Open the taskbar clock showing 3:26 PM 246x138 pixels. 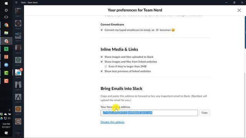pyautogui.click(x=6, y=125)
